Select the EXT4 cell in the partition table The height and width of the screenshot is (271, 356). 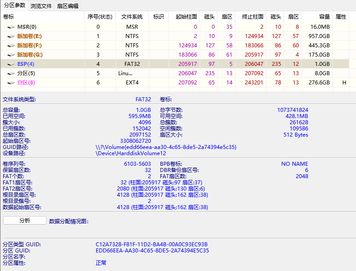[132, 83]
